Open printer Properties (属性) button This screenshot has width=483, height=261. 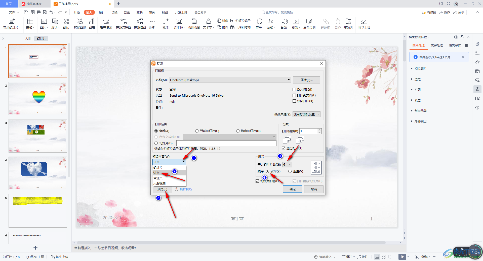(x=306, y=80)
